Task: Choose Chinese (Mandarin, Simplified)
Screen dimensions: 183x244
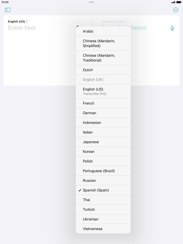Action: coord(103,43)
